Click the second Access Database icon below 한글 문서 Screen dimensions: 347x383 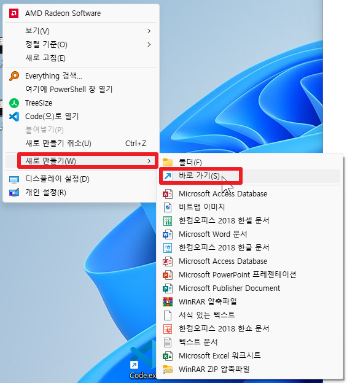[168, 261]
